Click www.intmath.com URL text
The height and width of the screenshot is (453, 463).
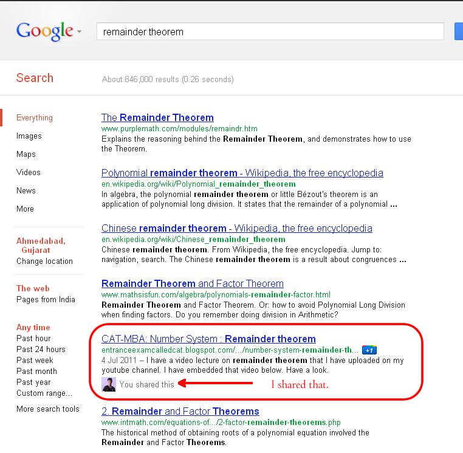tap(221, 422)
